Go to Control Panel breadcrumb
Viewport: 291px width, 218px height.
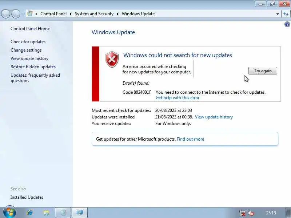pos(53,14)
